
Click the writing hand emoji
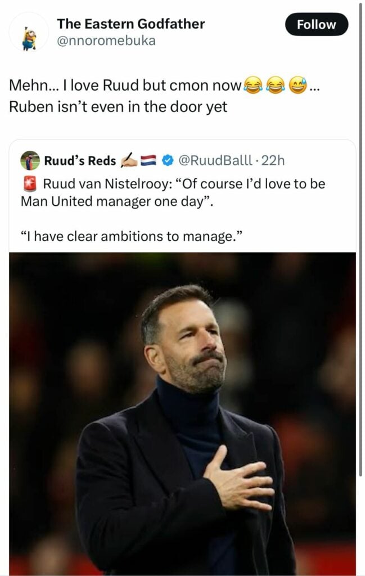pyautogui.click(x=129, y=160)
